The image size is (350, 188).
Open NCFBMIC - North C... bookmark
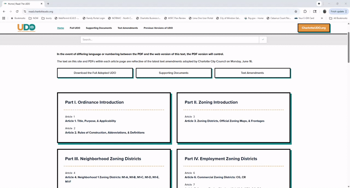click(x=120, y=18)
